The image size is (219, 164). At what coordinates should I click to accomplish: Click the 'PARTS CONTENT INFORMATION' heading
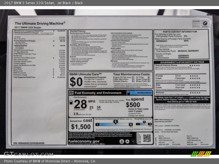coord(180,32)
